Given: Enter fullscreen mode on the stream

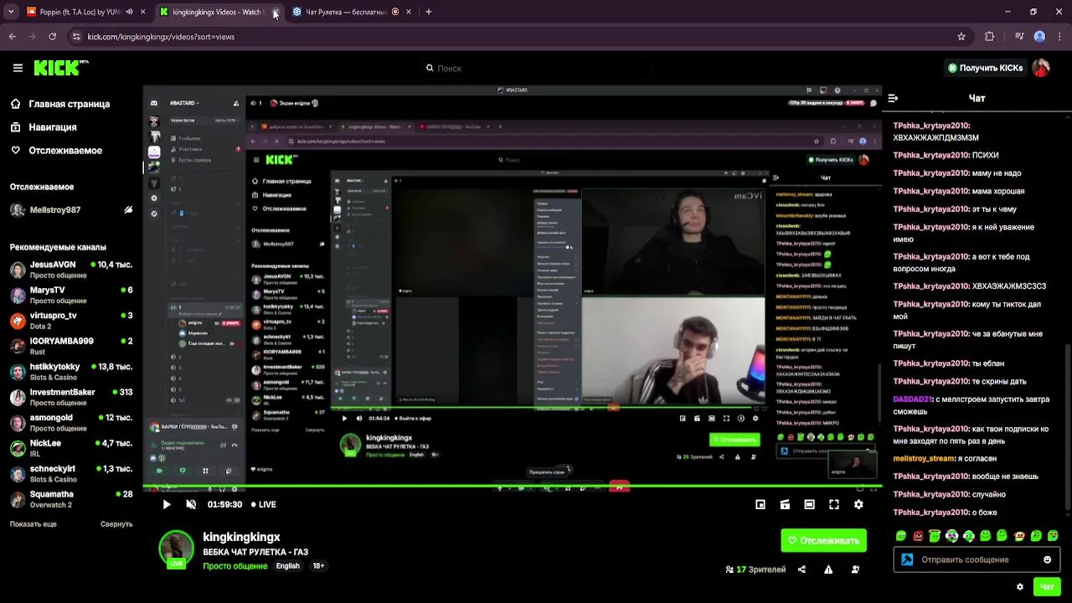Looking at the screenshot, I should click(834, 504).
